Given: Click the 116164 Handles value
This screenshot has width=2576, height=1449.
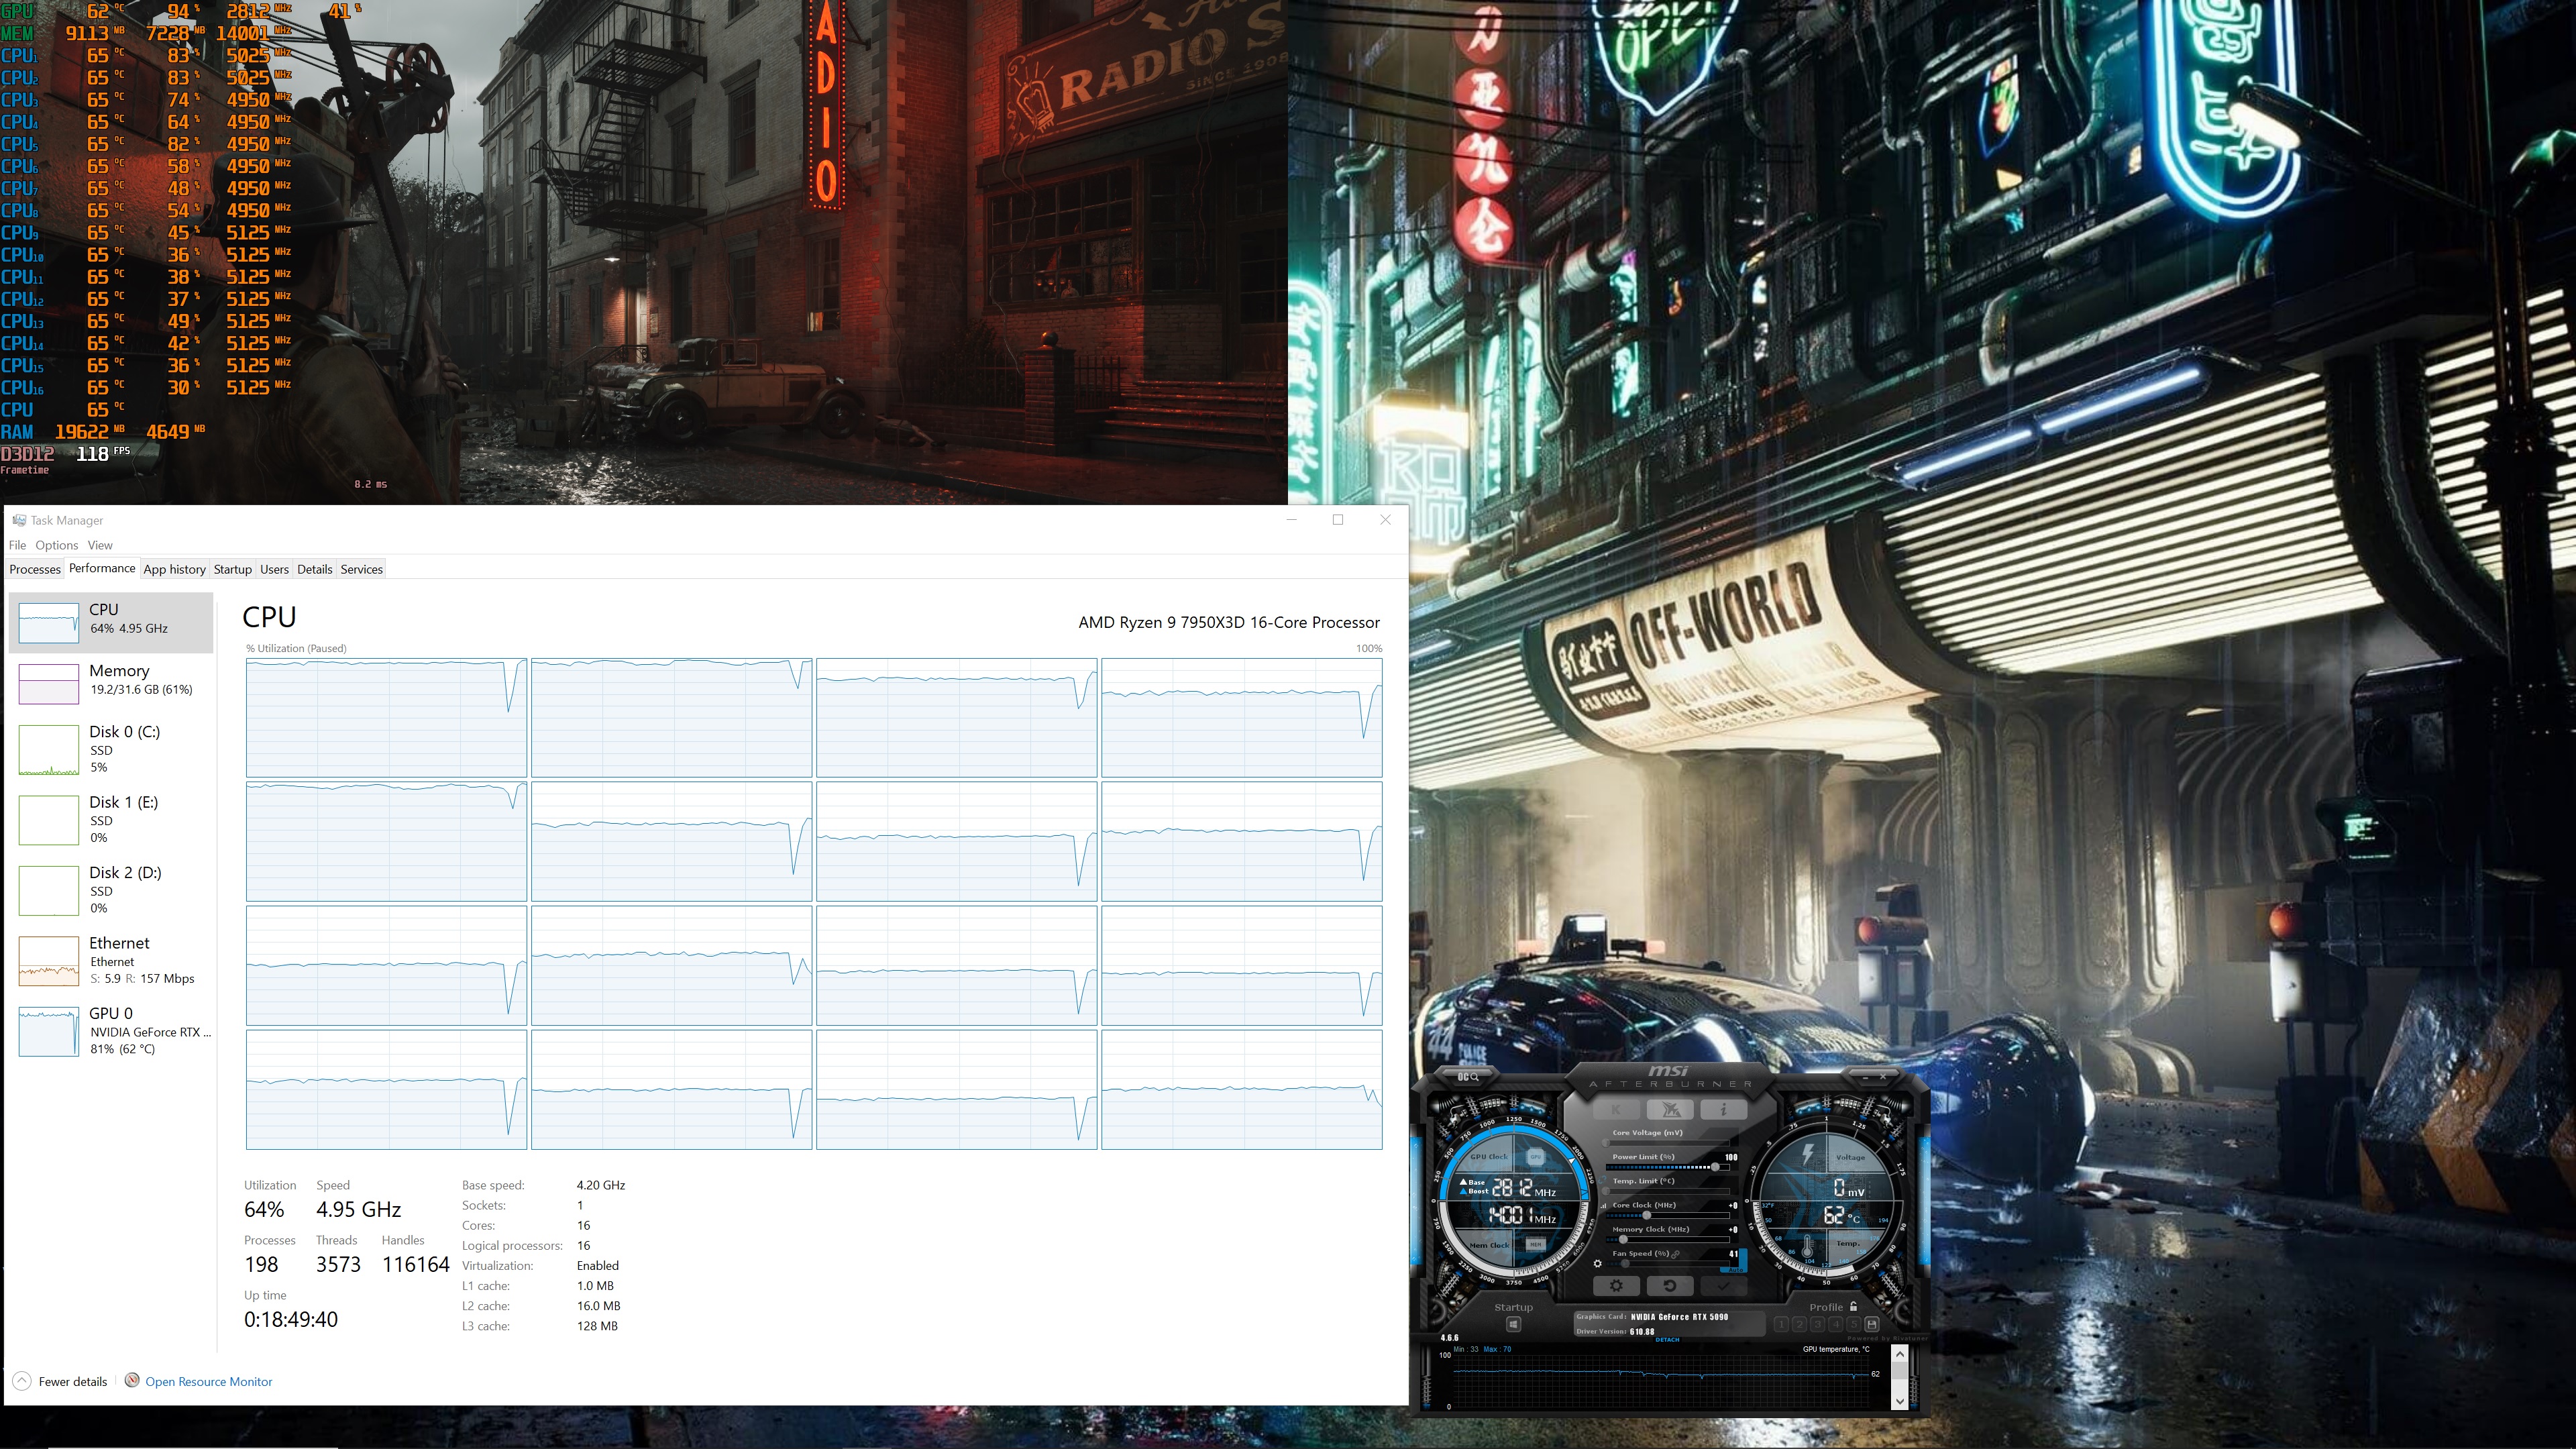Looking at the screenshot, I should 416,1264.
